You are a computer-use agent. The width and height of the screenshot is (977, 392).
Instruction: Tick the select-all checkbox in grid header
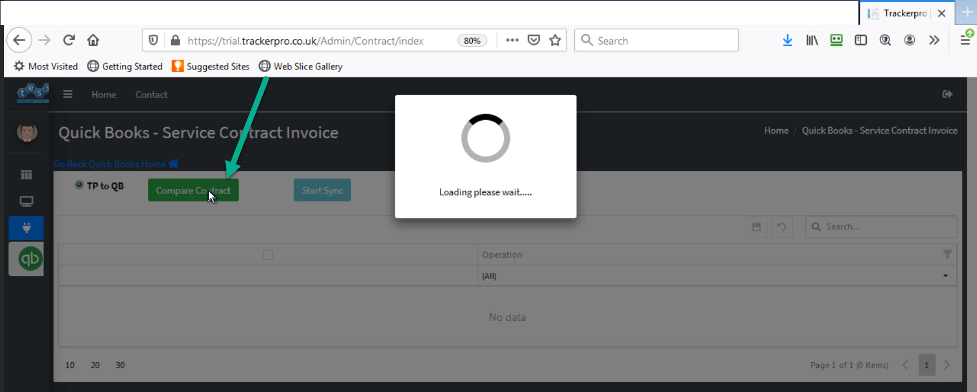[x=268, y=255]
